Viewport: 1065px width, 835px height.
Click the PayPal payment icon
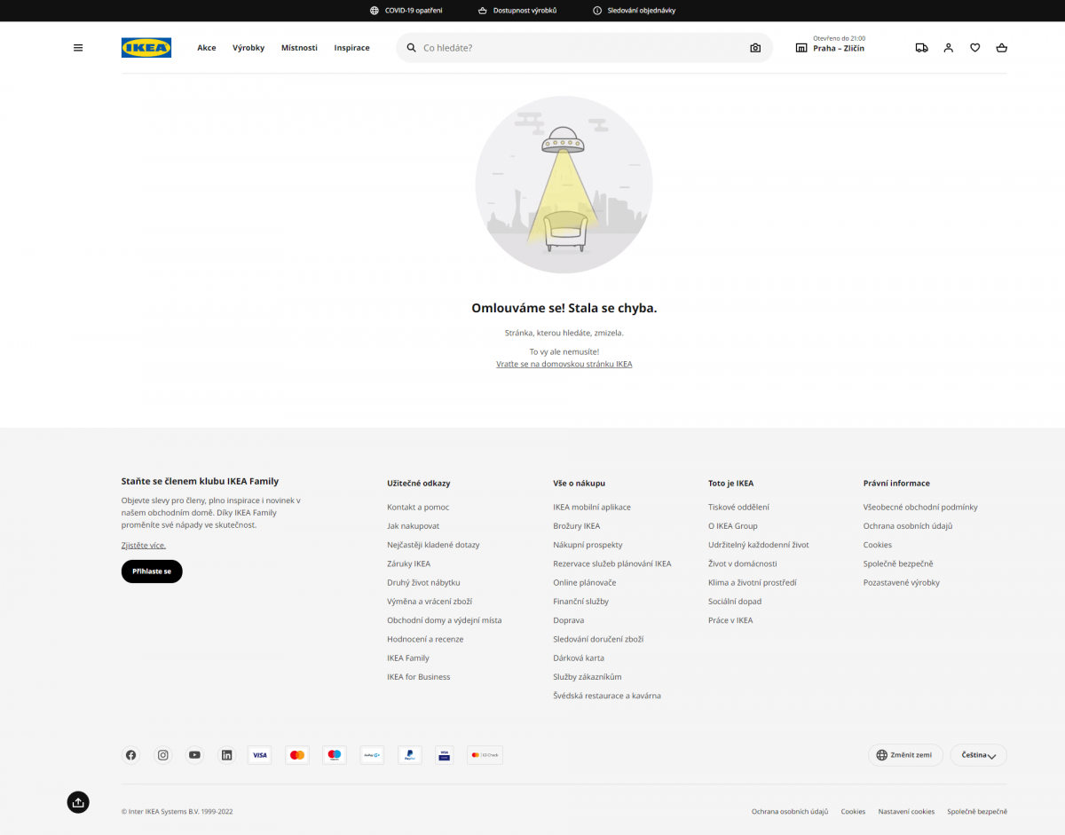(x=409, y=755)
